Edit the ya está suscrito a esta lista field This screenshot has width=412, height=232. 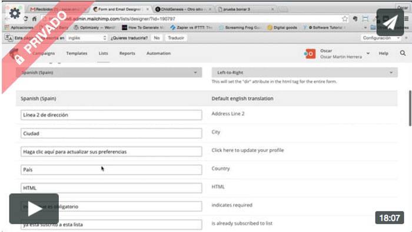coord(111,225)
